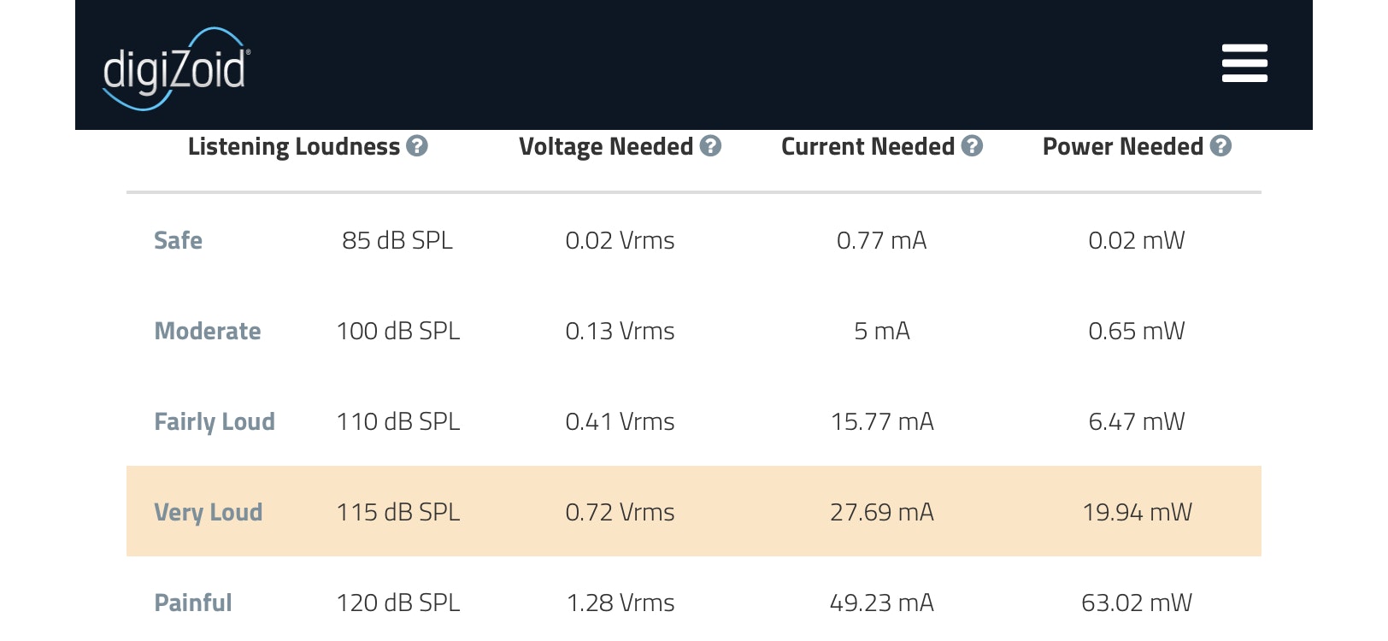1388x641 pixels.
Task: Select the Moderate loudness row label
Action: pos(208,331)
